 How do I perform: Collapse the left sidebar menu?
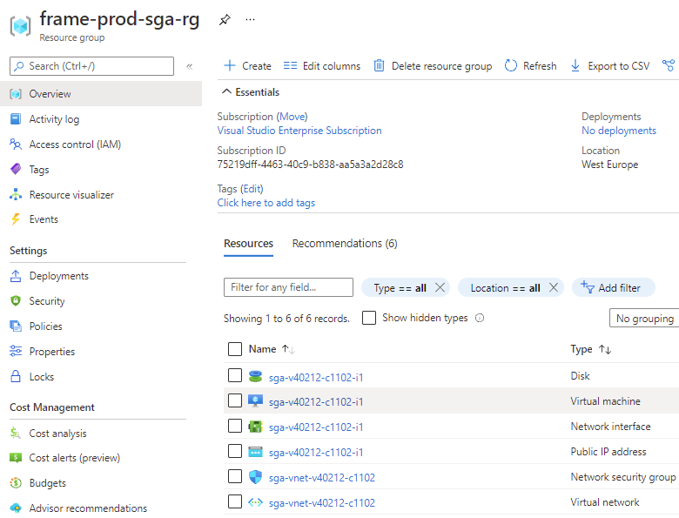(189, 66)
